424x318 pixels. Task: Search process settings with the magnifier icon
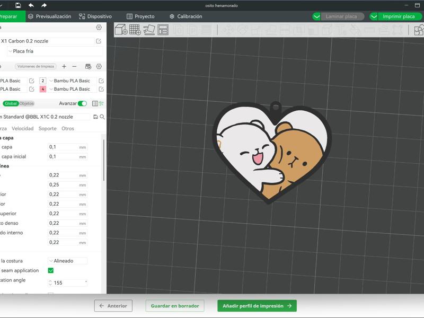103,117
